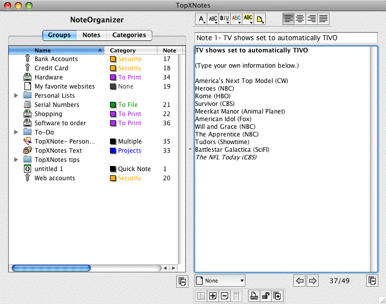This screenshot has height=304, width=386.
Task: Click the printer icon for Hardware
Action: tap(27, 77)
